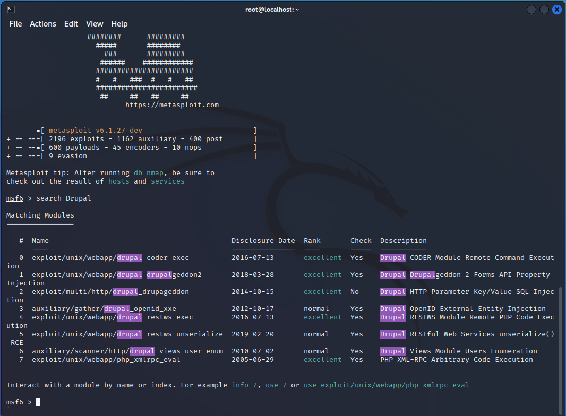
Task: Click the 'search Drupal' command text
Action: [64, 198]
